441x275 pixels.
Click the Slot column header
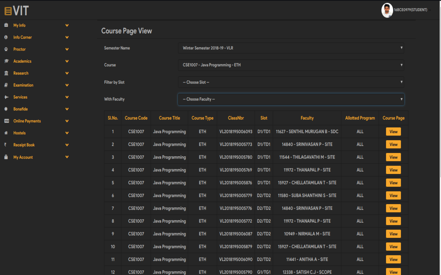click(x=264, y=118)
